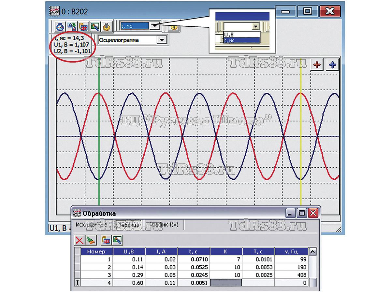Click the readout 'U1, B = 1,107'
Image resolution: width=391 pixels, height=293 pixels.
click(x=71, y=44)
